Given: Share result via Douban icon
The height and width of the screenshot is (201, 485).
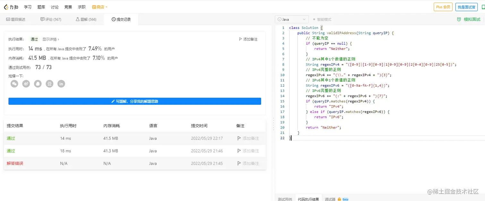Looking at the screenshot, I should point(49,84).
